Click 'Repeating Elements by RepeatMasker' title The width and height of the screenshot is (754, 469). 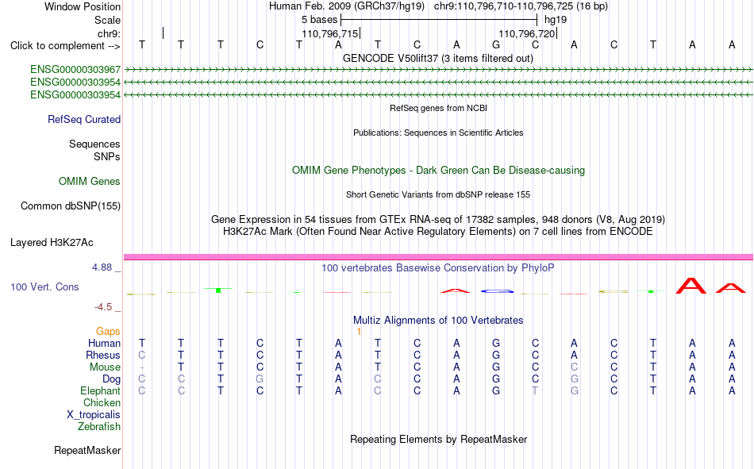click(x=438, y=439)
